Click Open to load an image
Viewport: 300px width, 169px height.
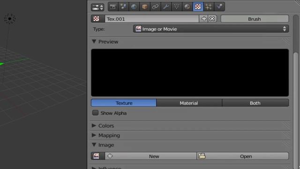pos(243,156)
